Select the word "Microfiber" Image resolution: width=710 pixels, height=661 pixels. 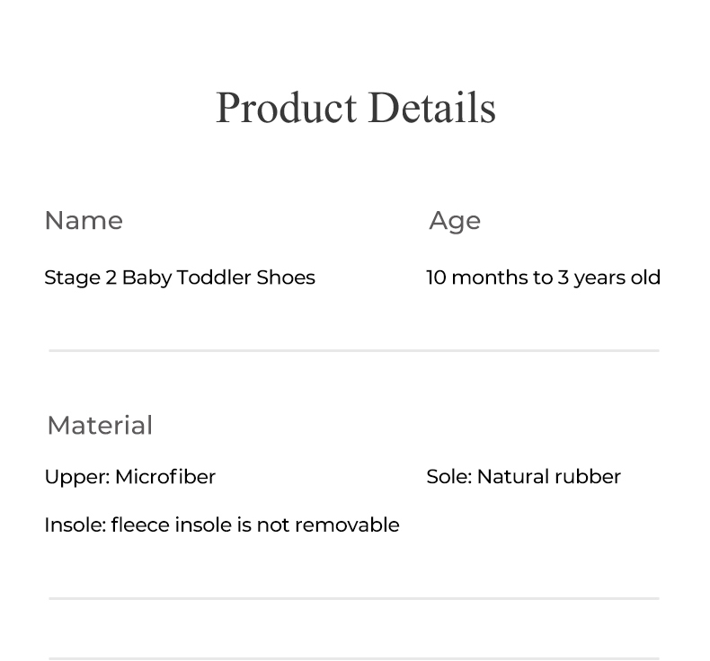[165, 477]
